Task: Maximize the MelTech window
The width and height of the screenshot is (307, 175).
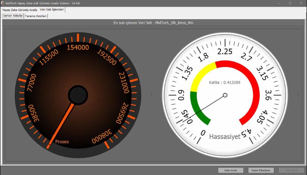Action: click(x=290, y=3)
